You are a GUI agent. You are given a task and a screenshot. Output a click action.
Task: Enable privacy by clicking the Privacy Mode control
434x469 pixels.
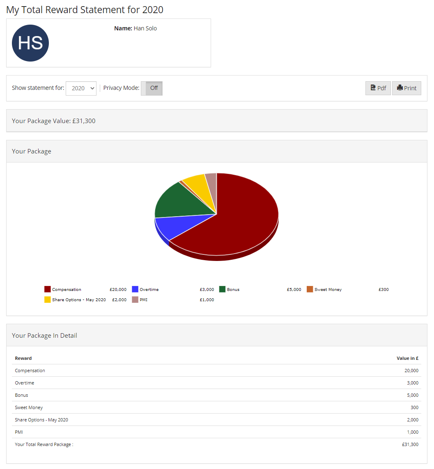(x=152, y=88)
